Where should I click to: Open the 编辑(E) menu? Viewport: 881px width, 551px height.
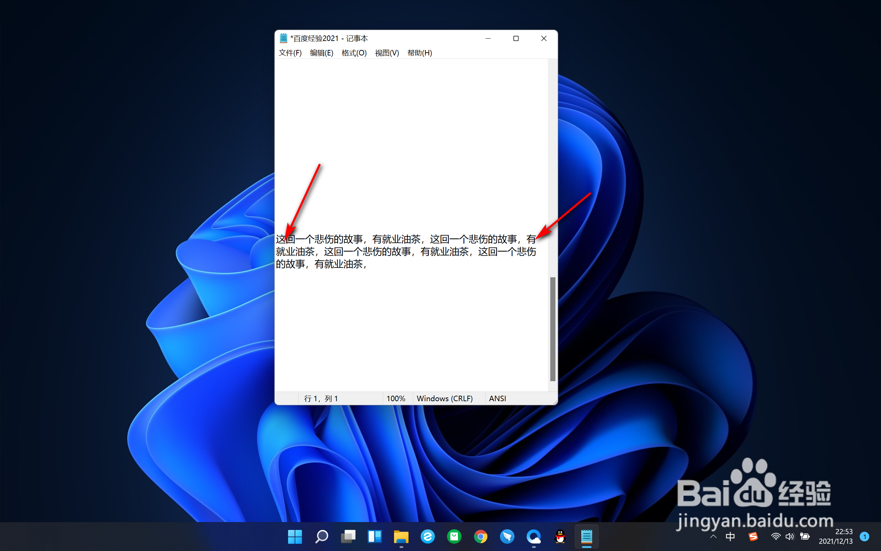[x=321, y=53]
